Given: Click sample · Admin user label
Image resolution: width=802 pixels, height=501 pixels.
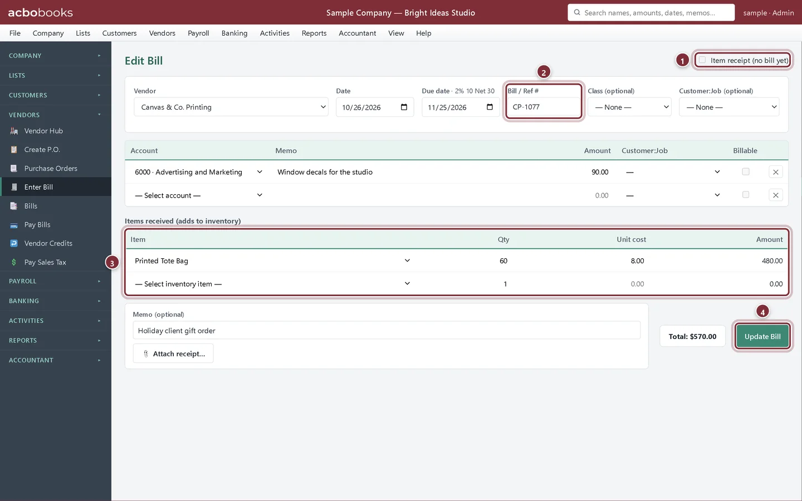Looking at the screenshot, I should click(769, 12).
